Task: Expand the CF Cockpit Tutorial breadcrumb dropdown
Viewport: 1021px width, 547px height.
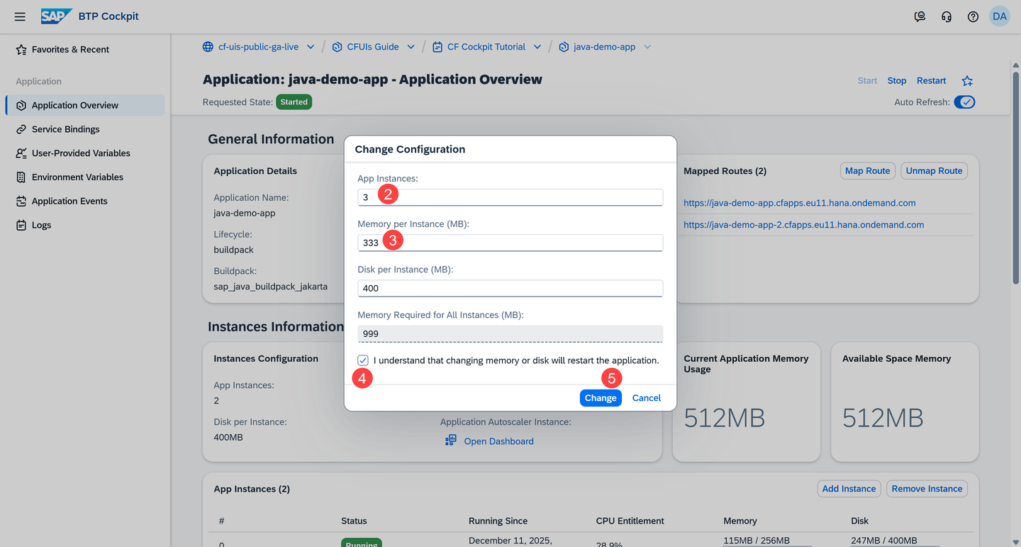Action: tap(537, 47)
